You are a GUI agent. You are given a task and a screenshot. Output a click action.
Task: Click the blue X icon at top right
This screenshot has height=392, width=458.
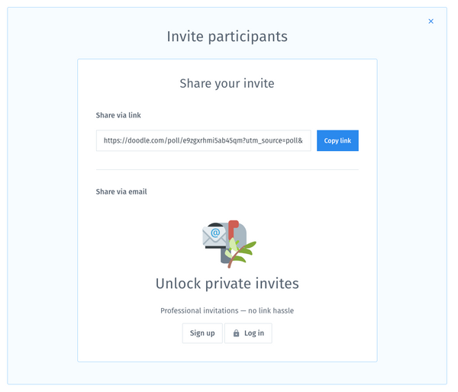(431, 21)
